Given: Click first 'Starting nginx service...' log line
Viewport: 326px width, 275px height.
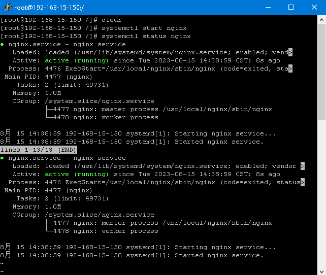Looking at the screenshot, I should click(138, 133).
